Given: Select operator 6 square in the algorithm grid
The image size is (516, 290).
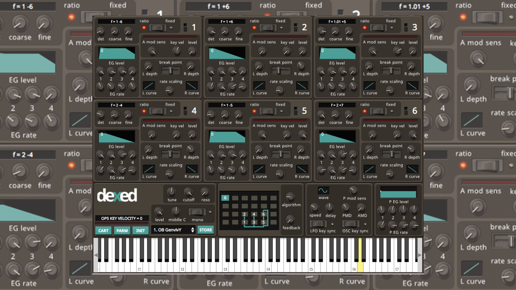Looking at the screenshot, I should click(x=225, y=198).
